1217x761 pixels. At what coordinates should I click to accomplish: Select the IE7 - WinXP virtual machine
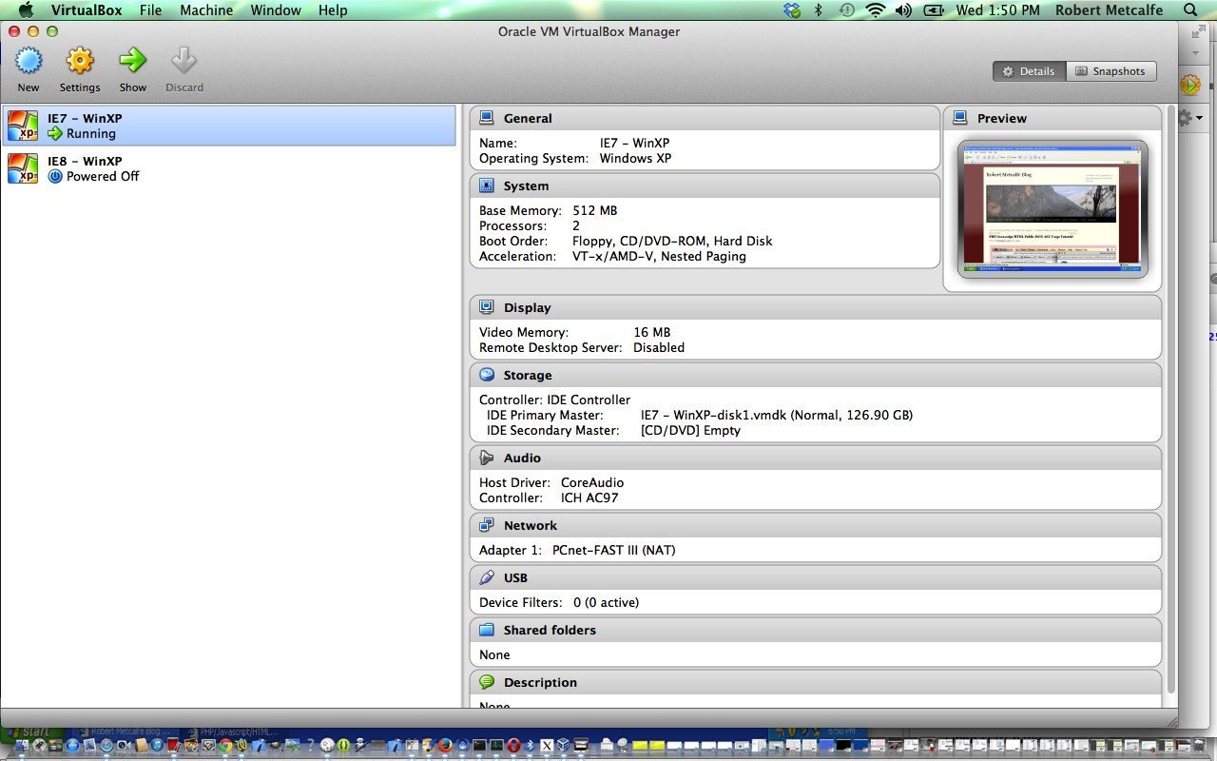tap(228, 126)
